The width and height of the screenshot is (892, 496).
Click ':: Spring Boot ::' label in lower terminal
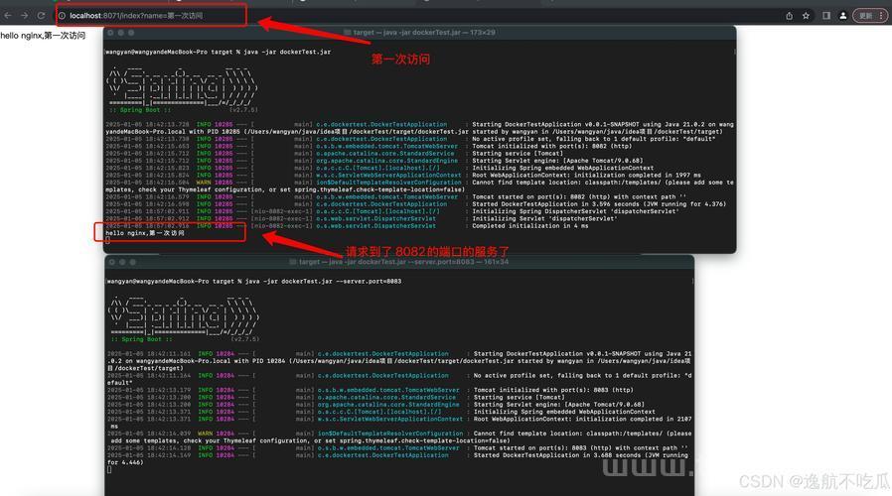(x=140, y=339)
